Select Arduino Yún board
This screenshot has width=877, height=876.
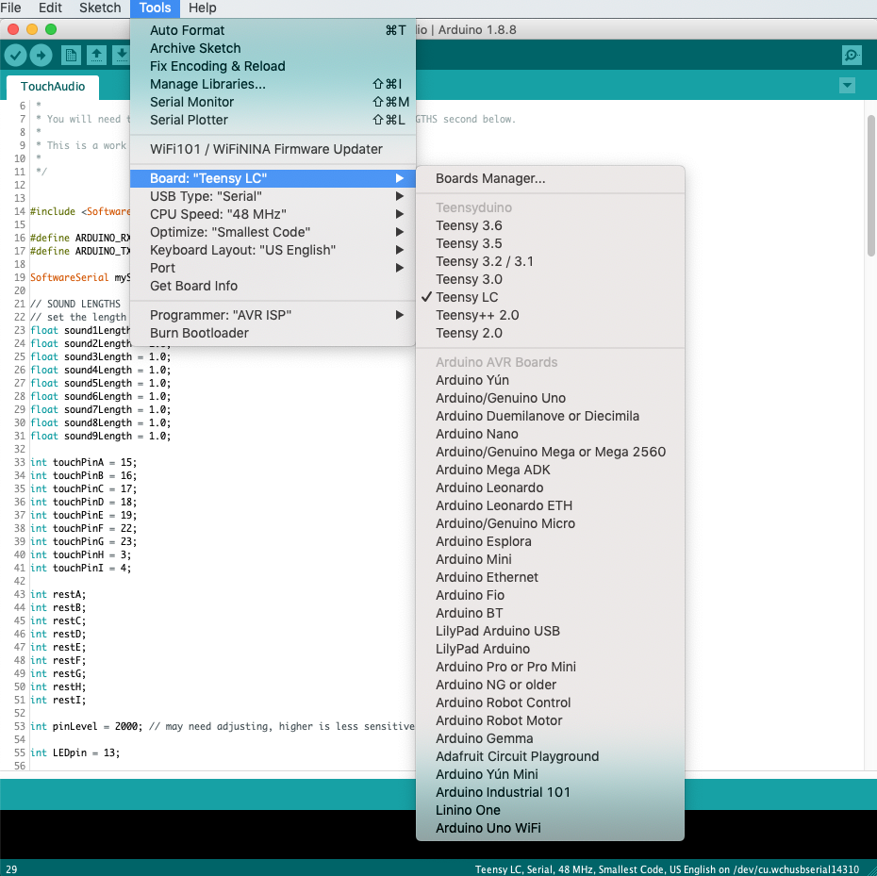551,380
